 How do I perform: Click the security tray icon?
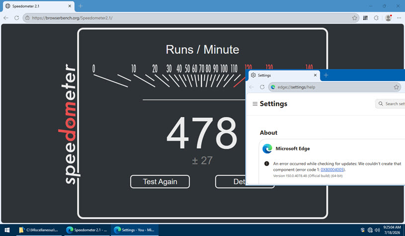click(x=363, y=230)
